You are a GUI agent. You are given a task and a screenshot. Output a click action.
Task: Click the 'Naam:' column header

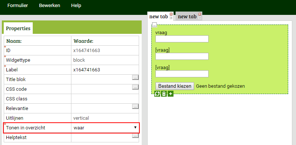click(x=14, y=41)
